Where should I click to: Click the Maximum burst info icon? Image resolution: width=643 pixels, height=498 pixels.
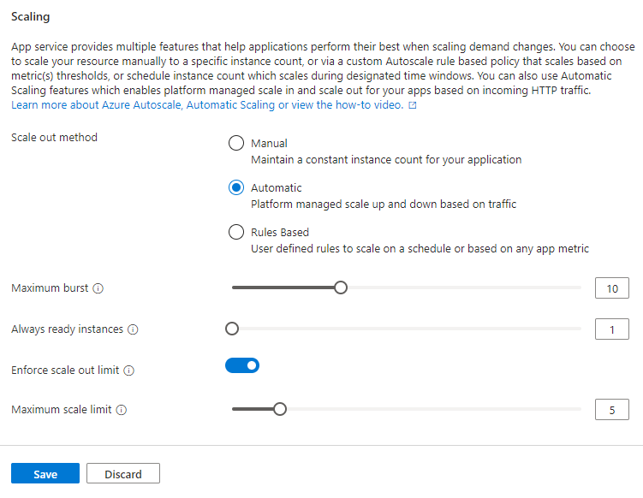pos(98,288)
